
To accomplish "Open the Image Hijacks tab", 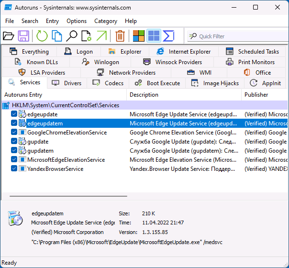I will (215, 83).
